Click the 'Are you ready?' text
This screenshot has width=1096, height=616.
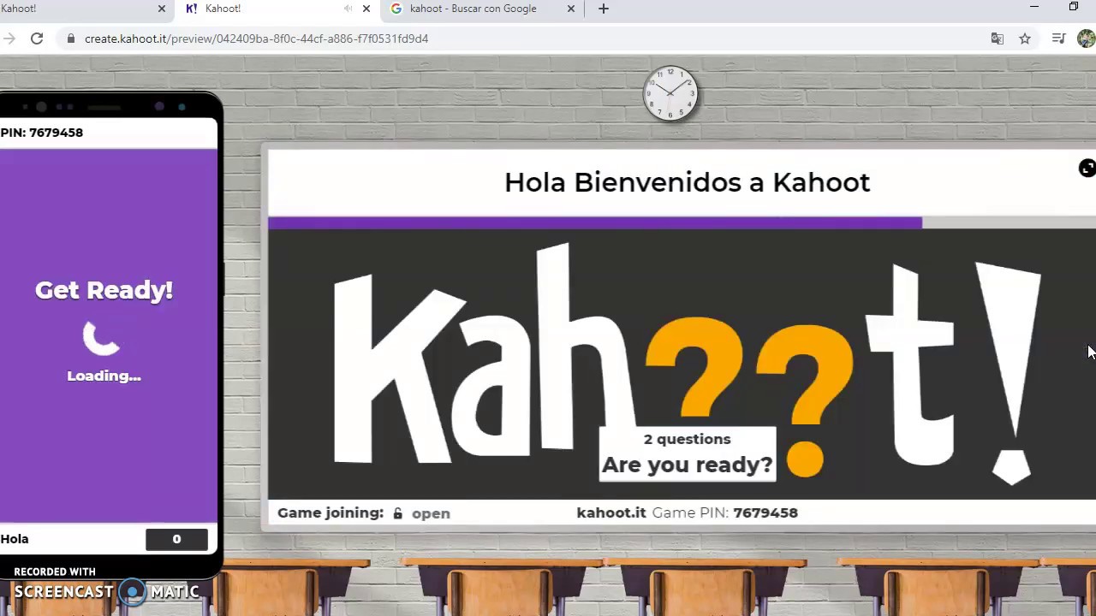click(688, 465)
